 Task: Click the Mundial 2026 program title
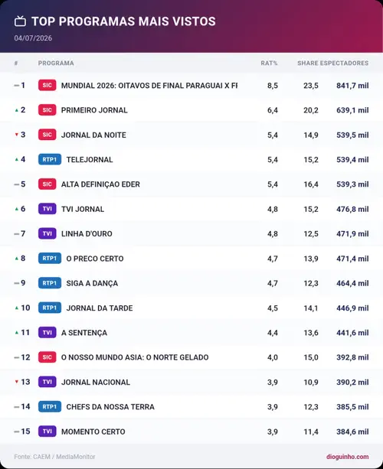[149, 86]
